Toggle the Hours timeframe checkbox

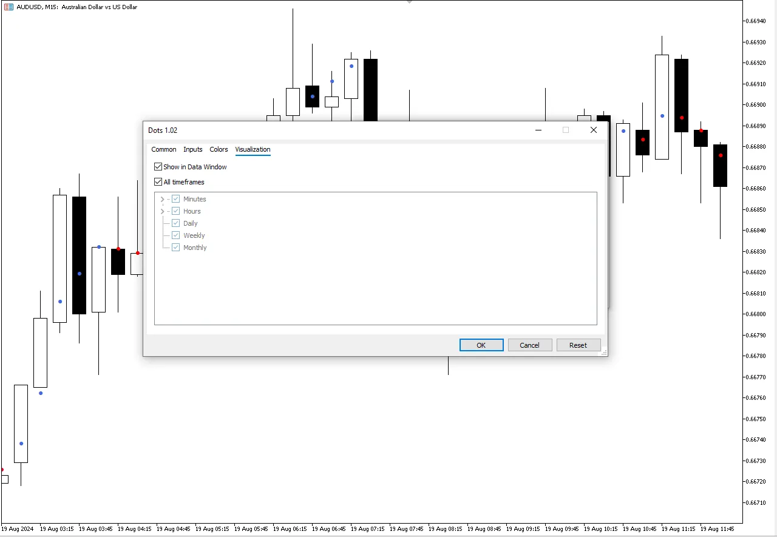coord(176,211)
